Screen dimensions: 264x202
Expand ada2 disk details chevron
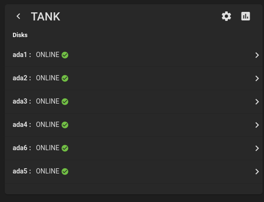pos(257,78)
